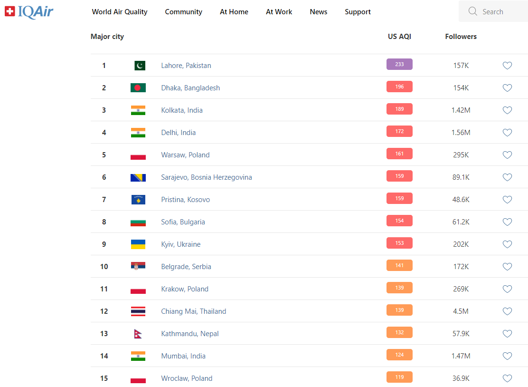Open the Chiang Mai, Thailand link

tap(194, 311)
